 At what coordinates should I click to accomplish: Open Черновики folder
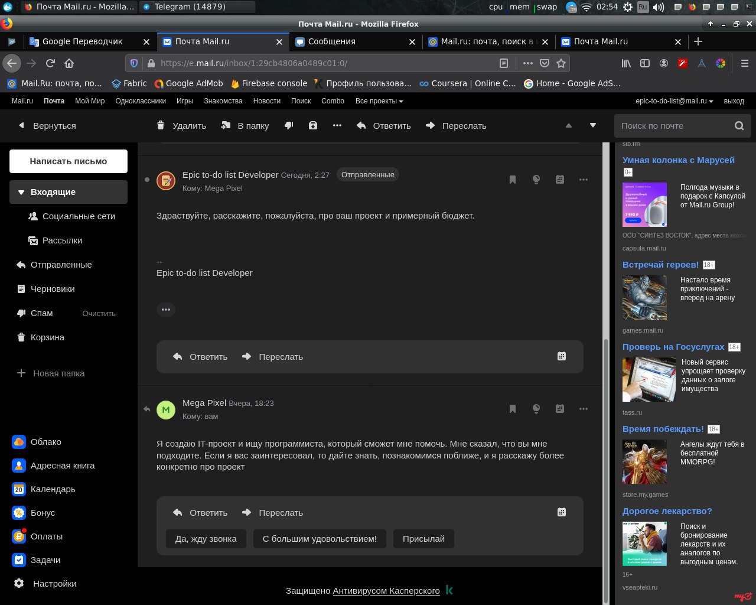[x=45, y=289]
